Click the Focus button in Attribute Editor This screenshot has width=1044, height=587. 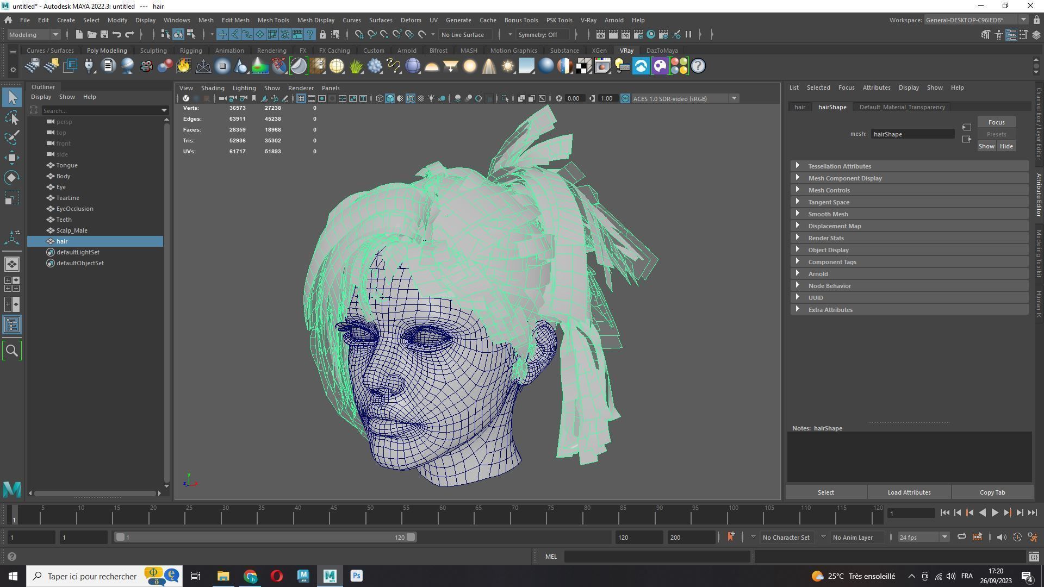pyautogui.click(x=996, y=122)
